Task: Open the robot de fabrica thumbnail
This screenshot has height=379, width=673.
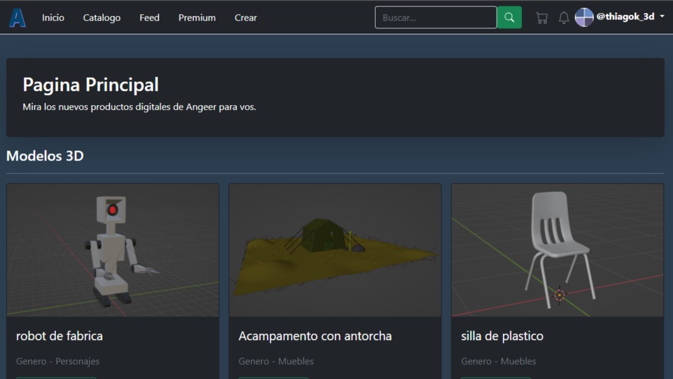Action: 113,250
